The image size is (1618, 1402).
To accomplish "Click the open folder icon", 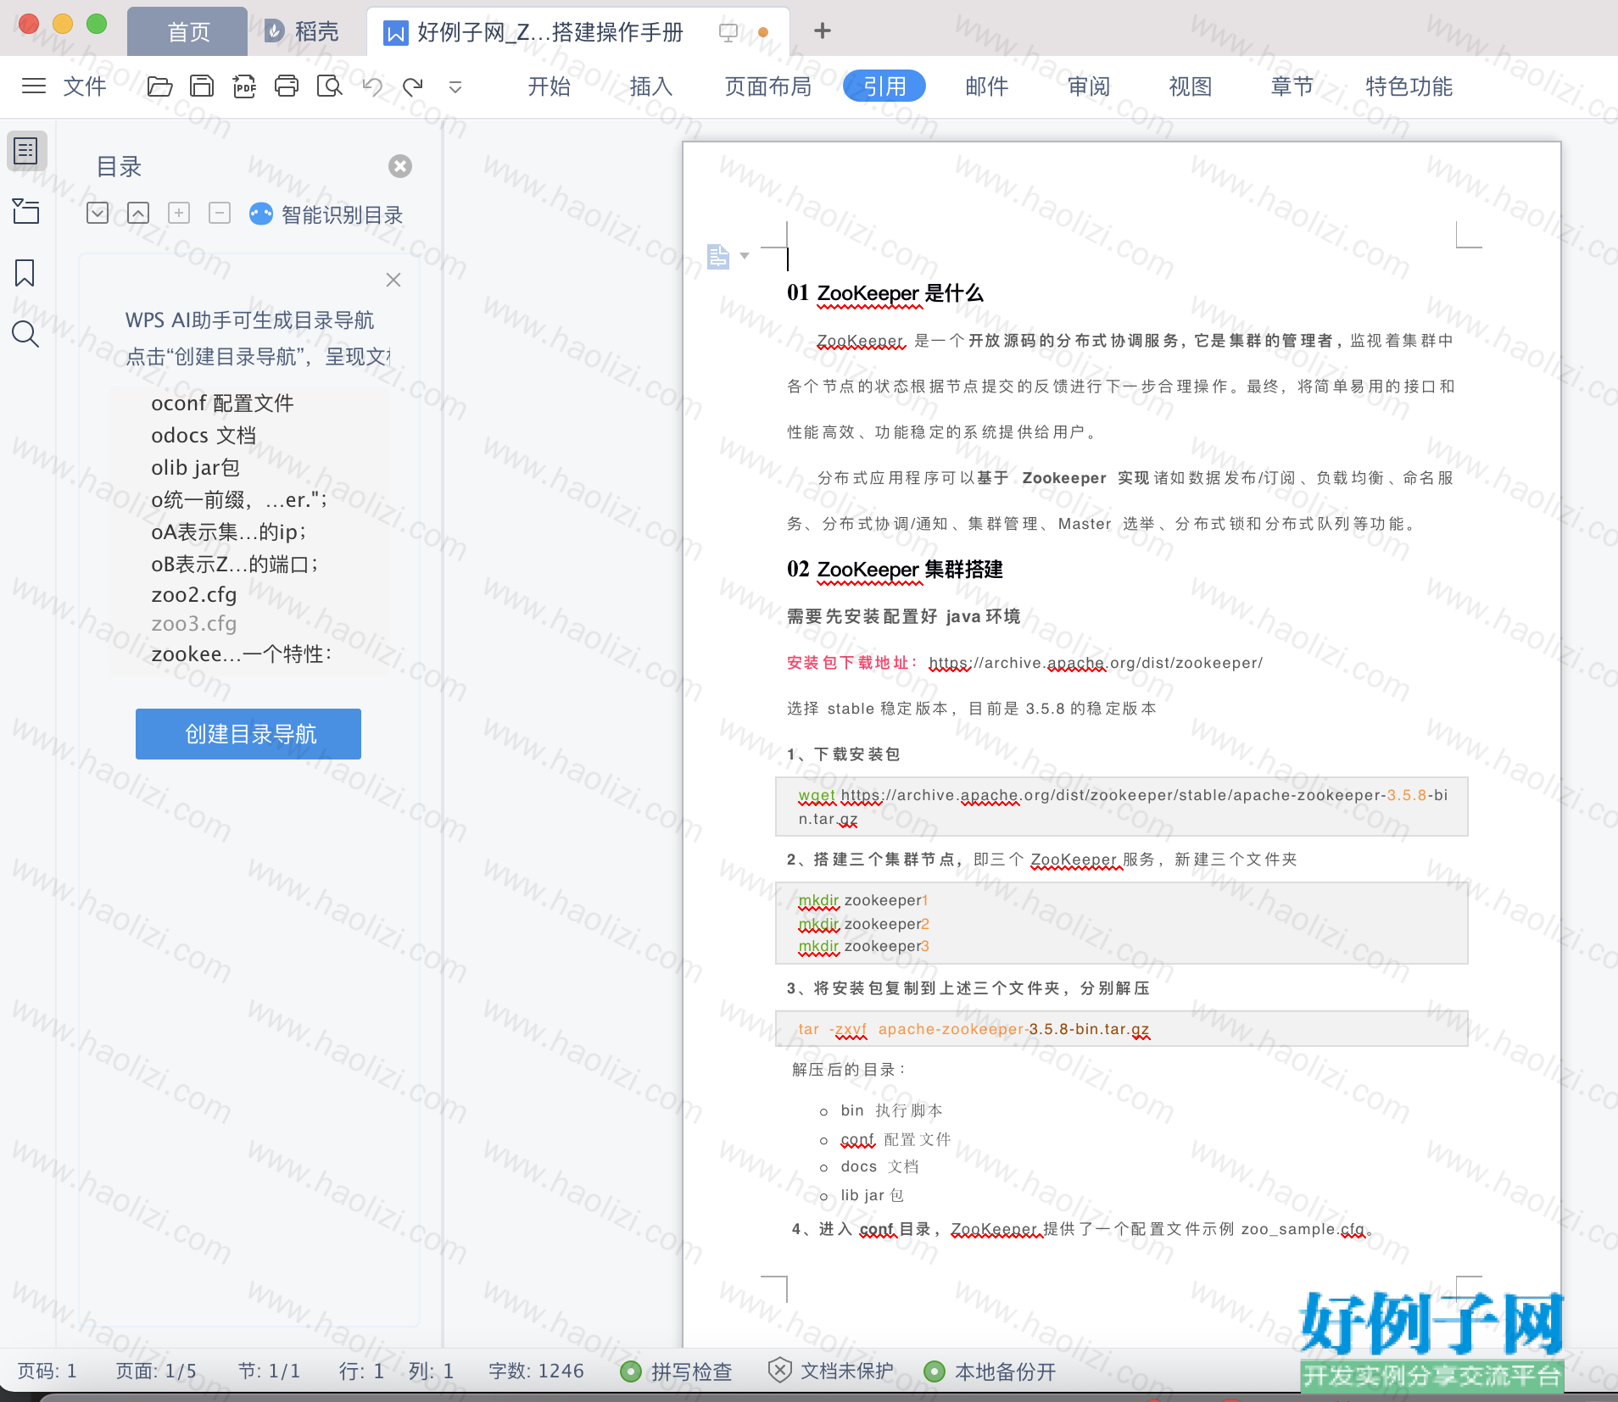I will coord(159,86).
